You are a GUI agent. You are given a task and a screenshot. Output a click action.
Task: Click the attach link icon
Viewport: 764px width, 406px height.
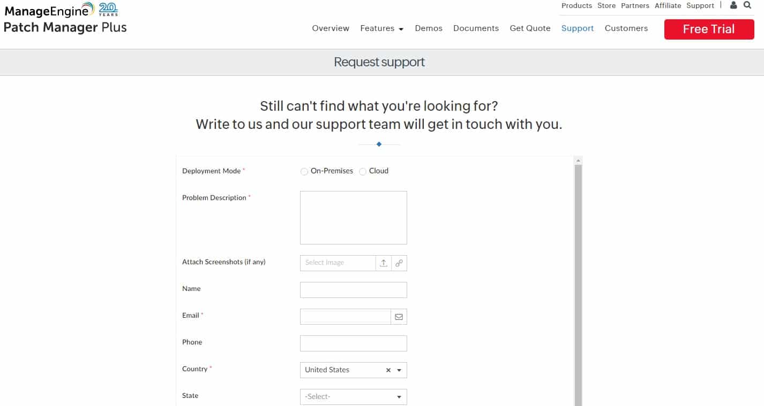pyautogui.click(x=399, y=263)
